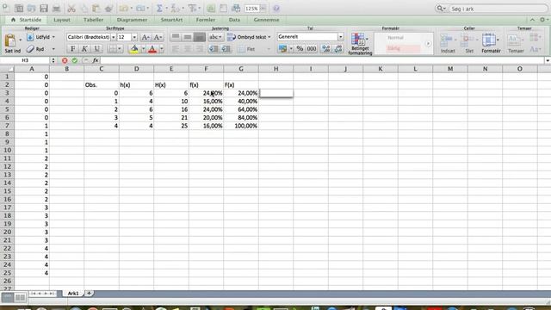Viewport: 551px width, 310px height.
Task: Click the 000 thousands separator button
Action: pyautogui.click(x=312, y=49)
